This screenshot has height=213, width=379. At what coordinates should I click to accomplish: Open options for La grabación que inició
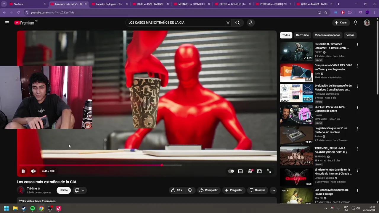(358, 129)
